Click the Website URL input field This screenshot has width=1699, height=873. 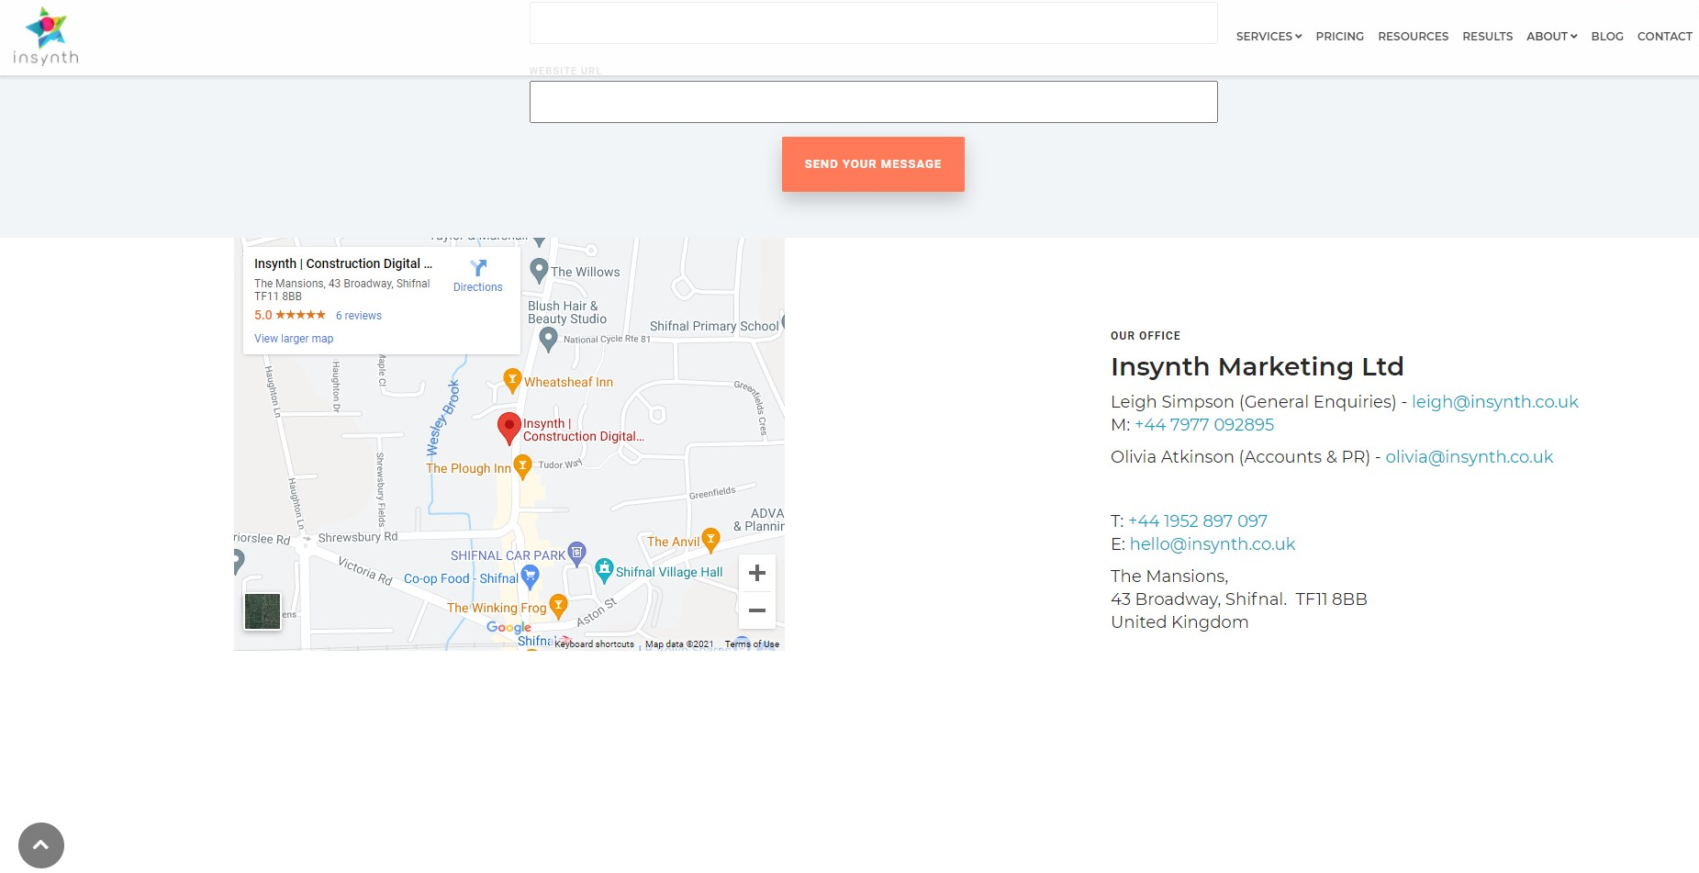click(x=873, y=102)
